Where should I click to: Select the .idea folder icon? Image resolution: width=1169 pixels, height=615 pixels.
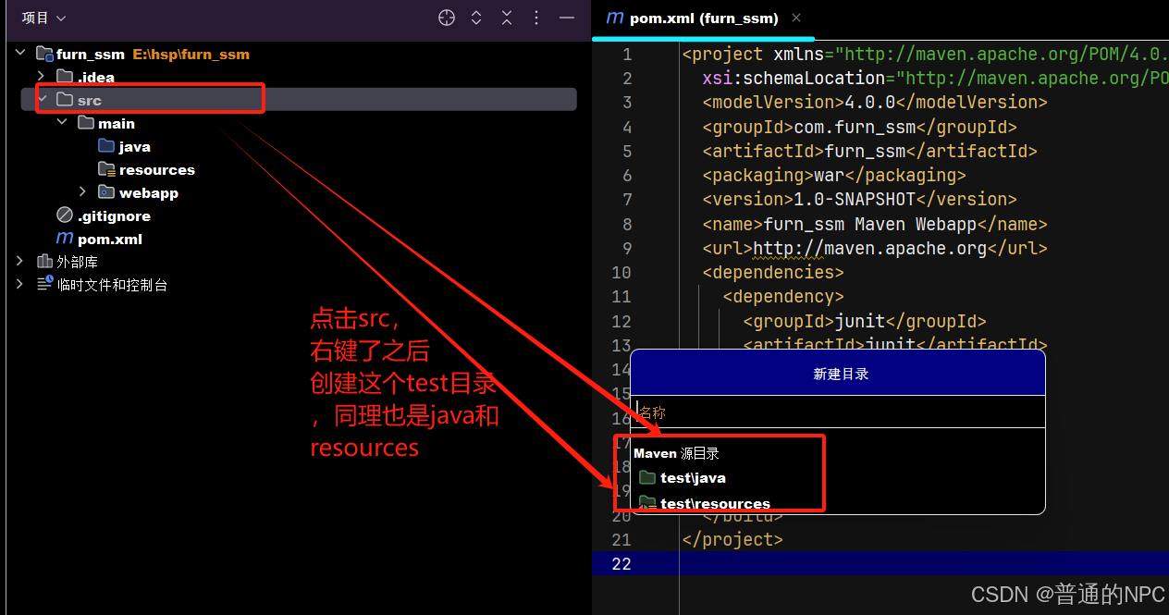[x=65, y=76]
